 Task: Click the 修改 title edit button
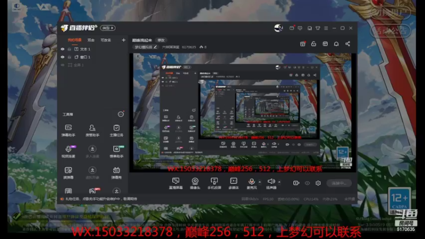(x=161, y=40)
